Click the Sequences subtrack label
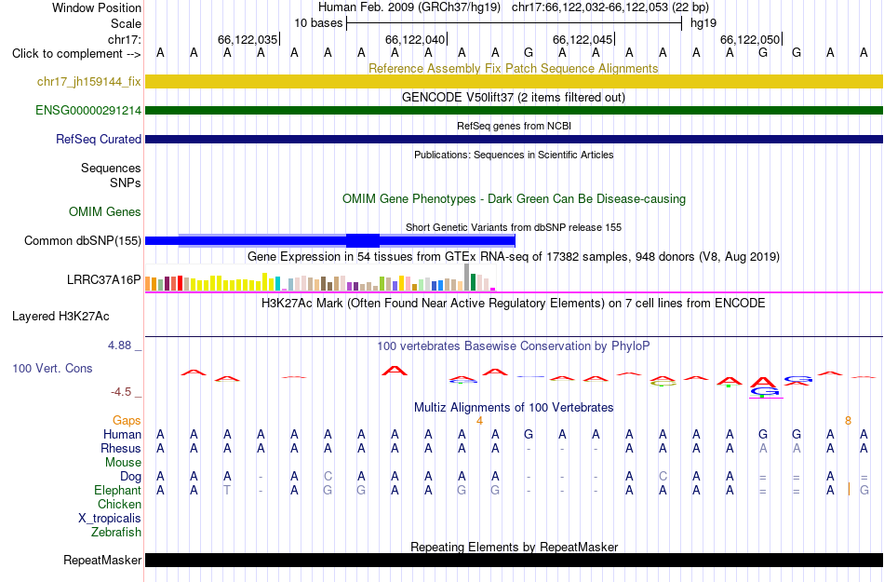This screenshot has width=884, height=582. pos(111,168)
